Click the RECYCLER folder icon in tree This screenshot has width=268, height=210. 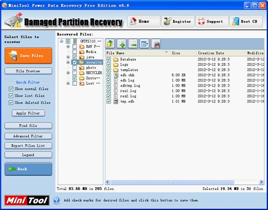(x=81, y=73)
